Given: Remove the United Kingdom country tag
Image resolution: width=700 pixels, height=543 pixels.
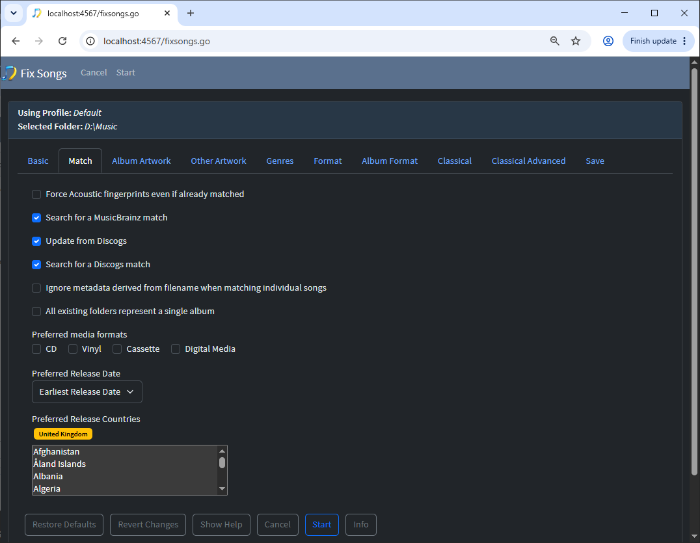Looking at the screenshot, I should pos(63,434).
